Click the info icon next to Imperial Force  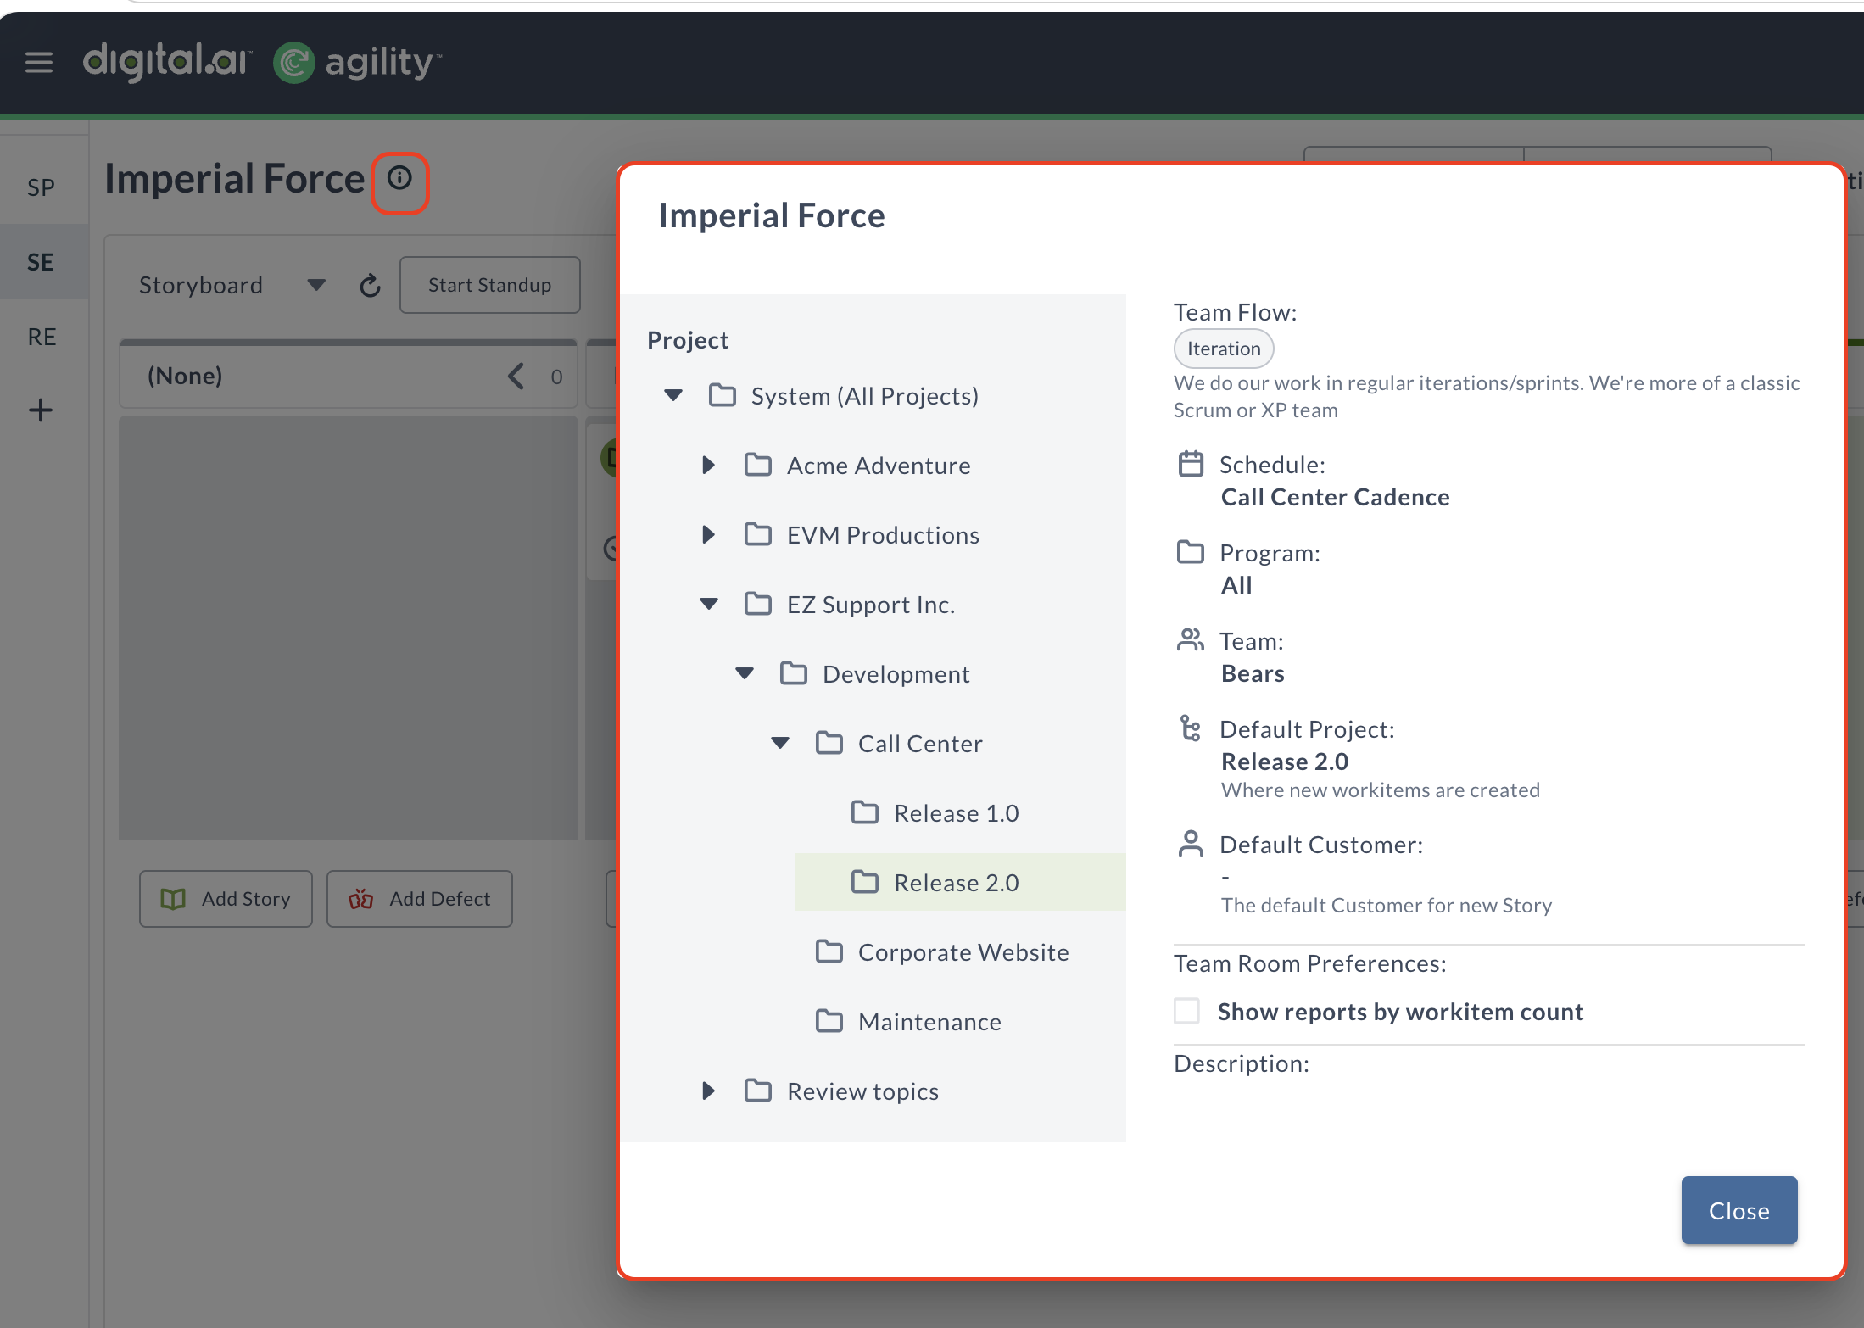[399, 178]
